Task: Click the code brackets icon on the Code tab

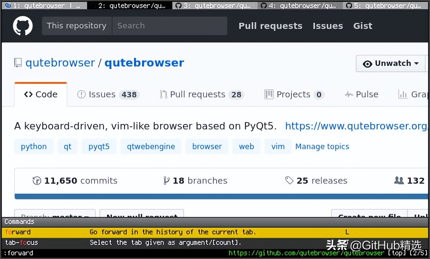Action: click(28, 94)
